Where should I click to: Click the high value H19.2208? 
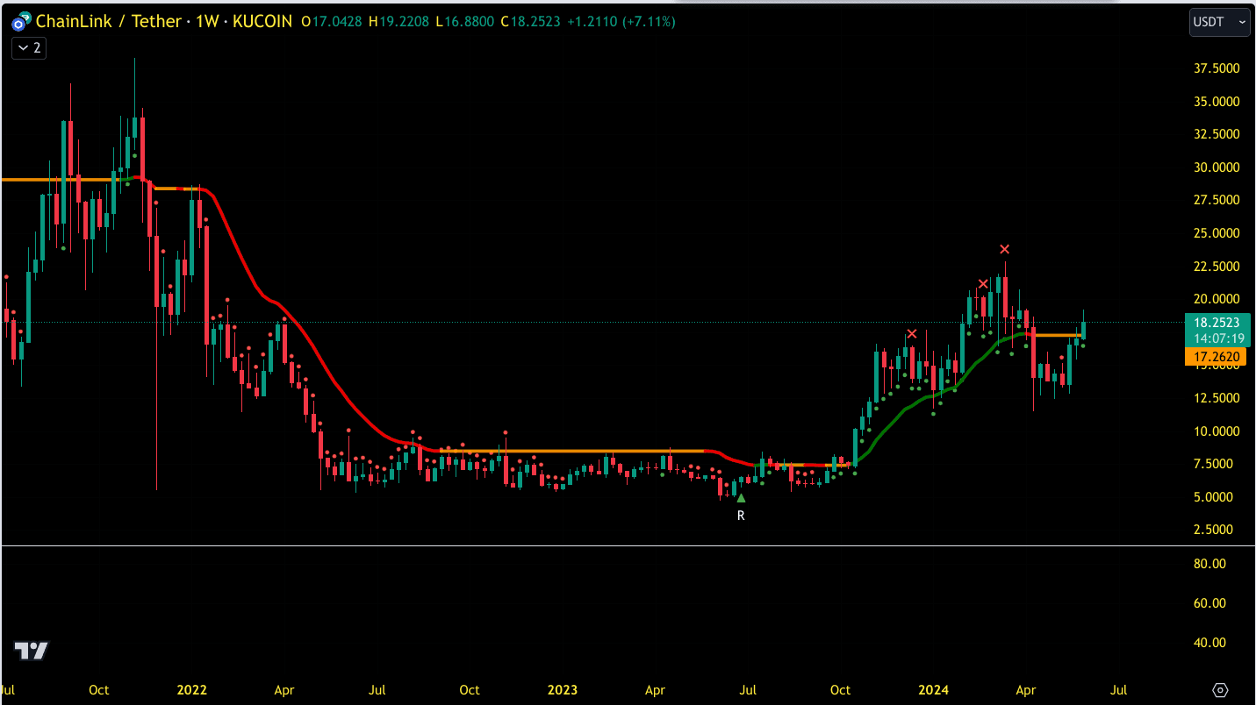(x=399, y=22)
